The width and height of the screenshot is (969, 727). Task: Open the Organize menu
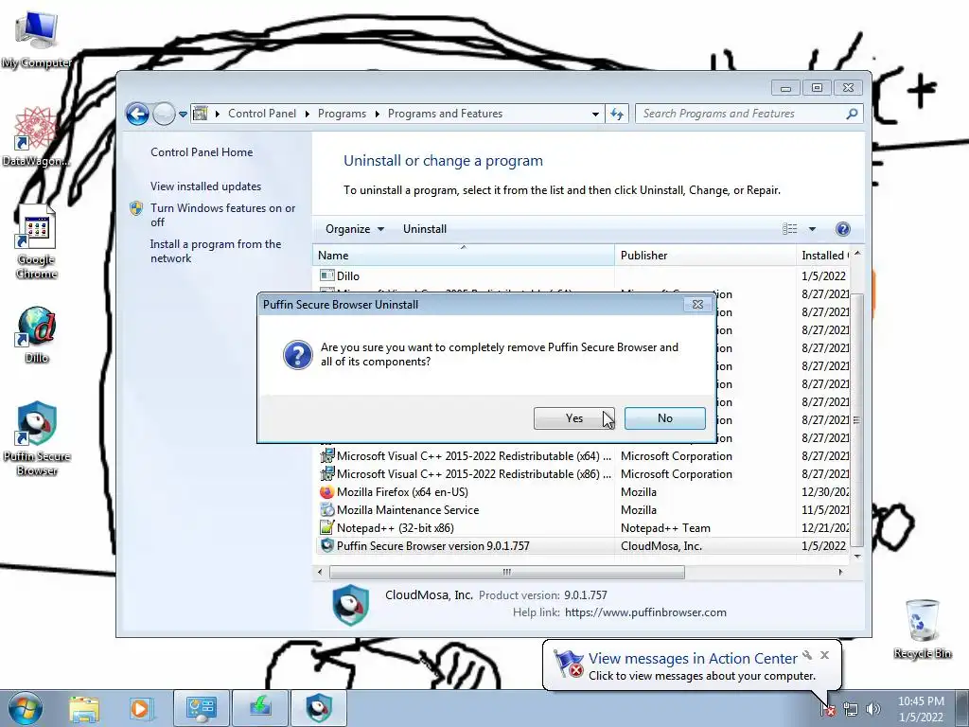coord(355,229)
